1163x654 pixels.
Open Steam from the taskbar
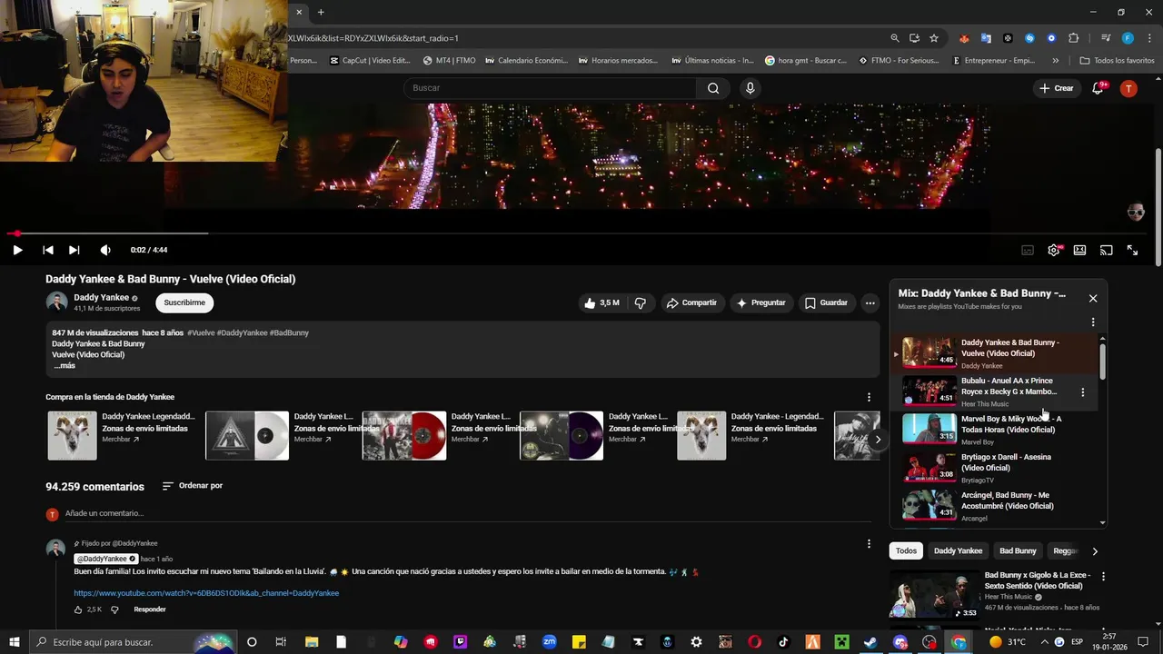(x=870, y=642)
